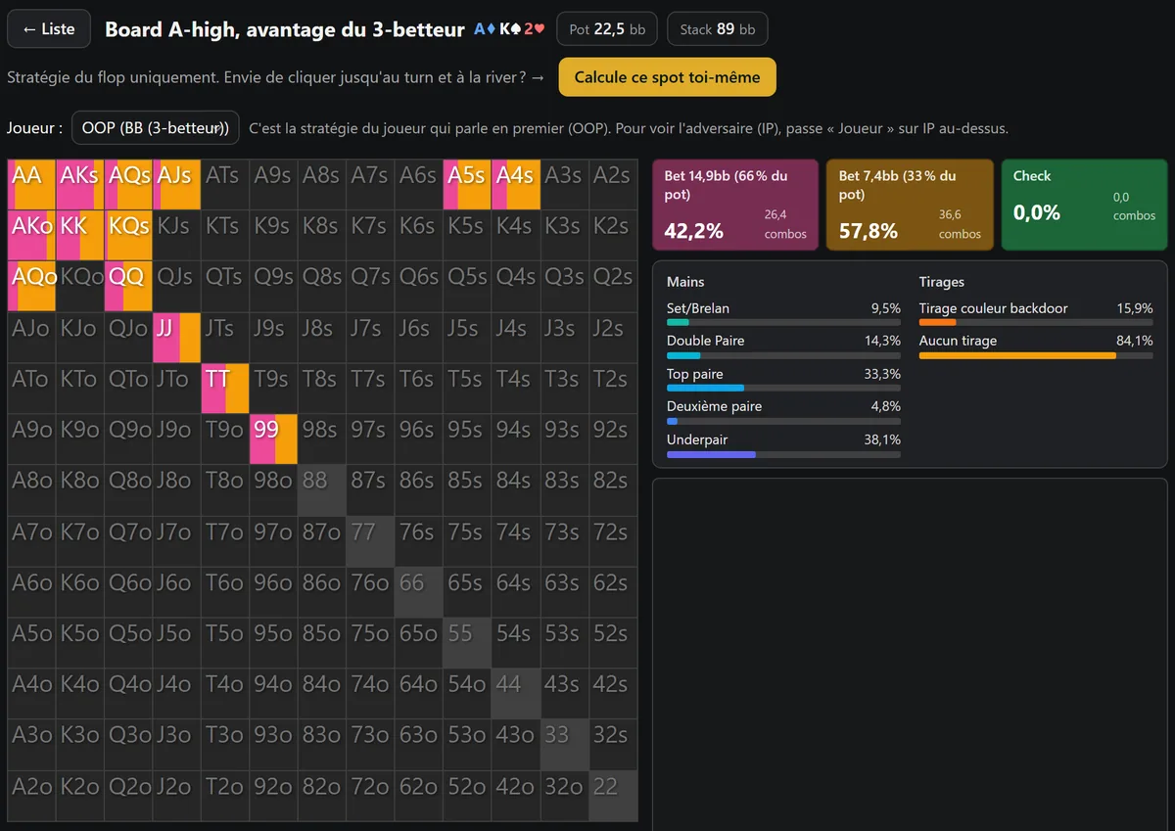Click the 32o hand cell
The image size is (1175, 831).
pyautogui.click(x=565, y=796)
